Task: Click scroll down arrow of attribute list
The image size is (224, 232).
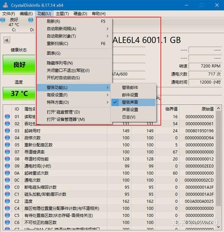Action: click(218, 227)
